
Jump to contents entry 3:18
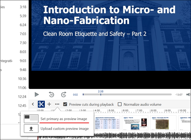coord(23,7)
